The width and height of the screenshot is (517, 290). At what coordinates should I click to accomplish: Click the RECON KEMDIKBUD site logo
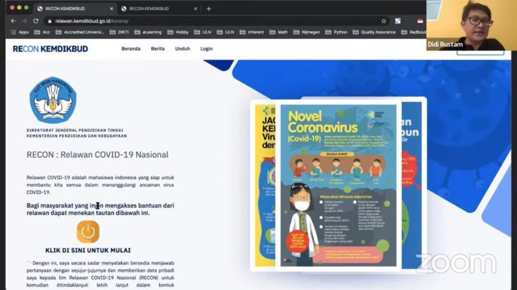tap(50, 48)
